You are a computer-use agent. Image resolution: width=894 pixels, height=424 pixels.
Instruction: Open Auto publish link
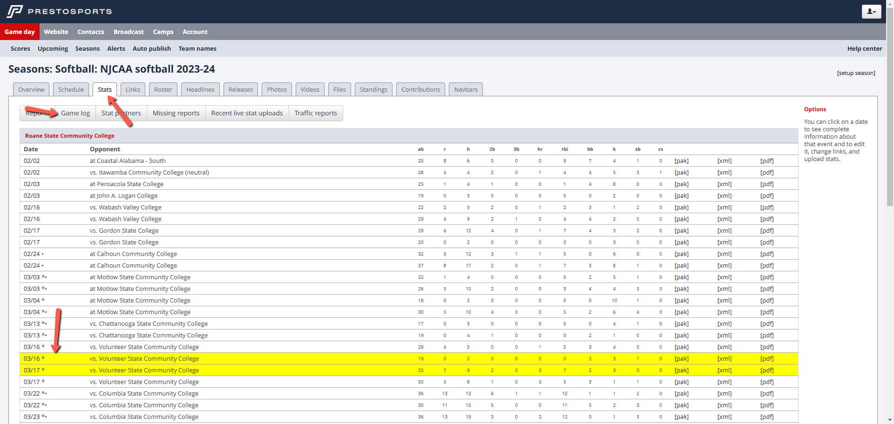(152, 48)
